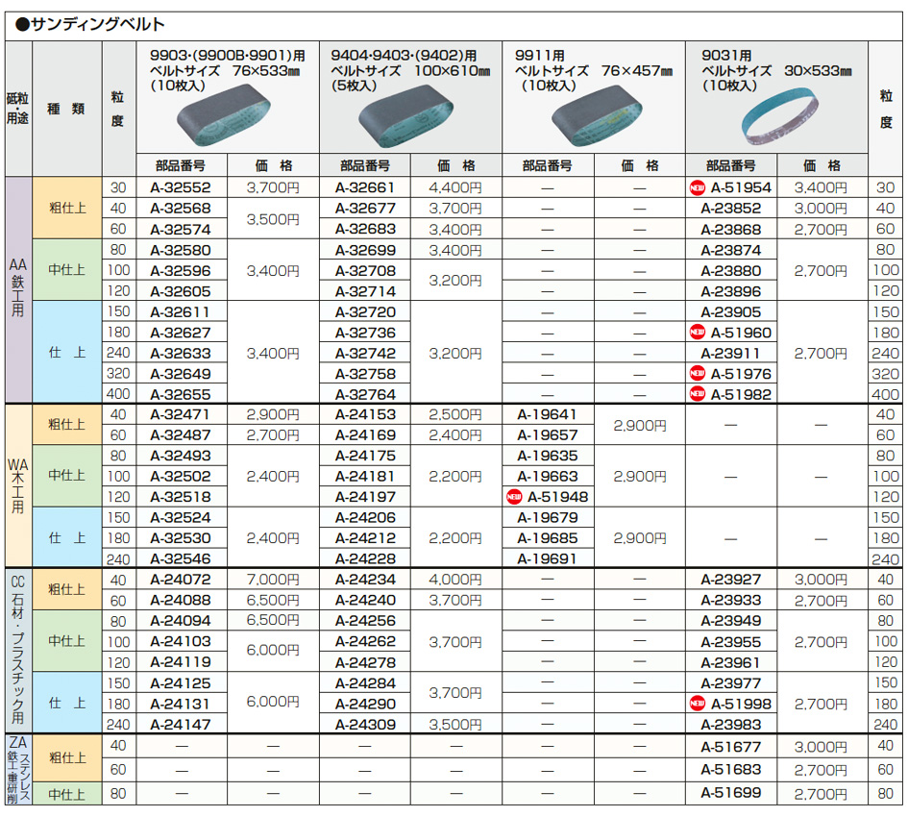908x817 pixels.
Task: Click part number A-19641
Action: [x=548, y=415]
